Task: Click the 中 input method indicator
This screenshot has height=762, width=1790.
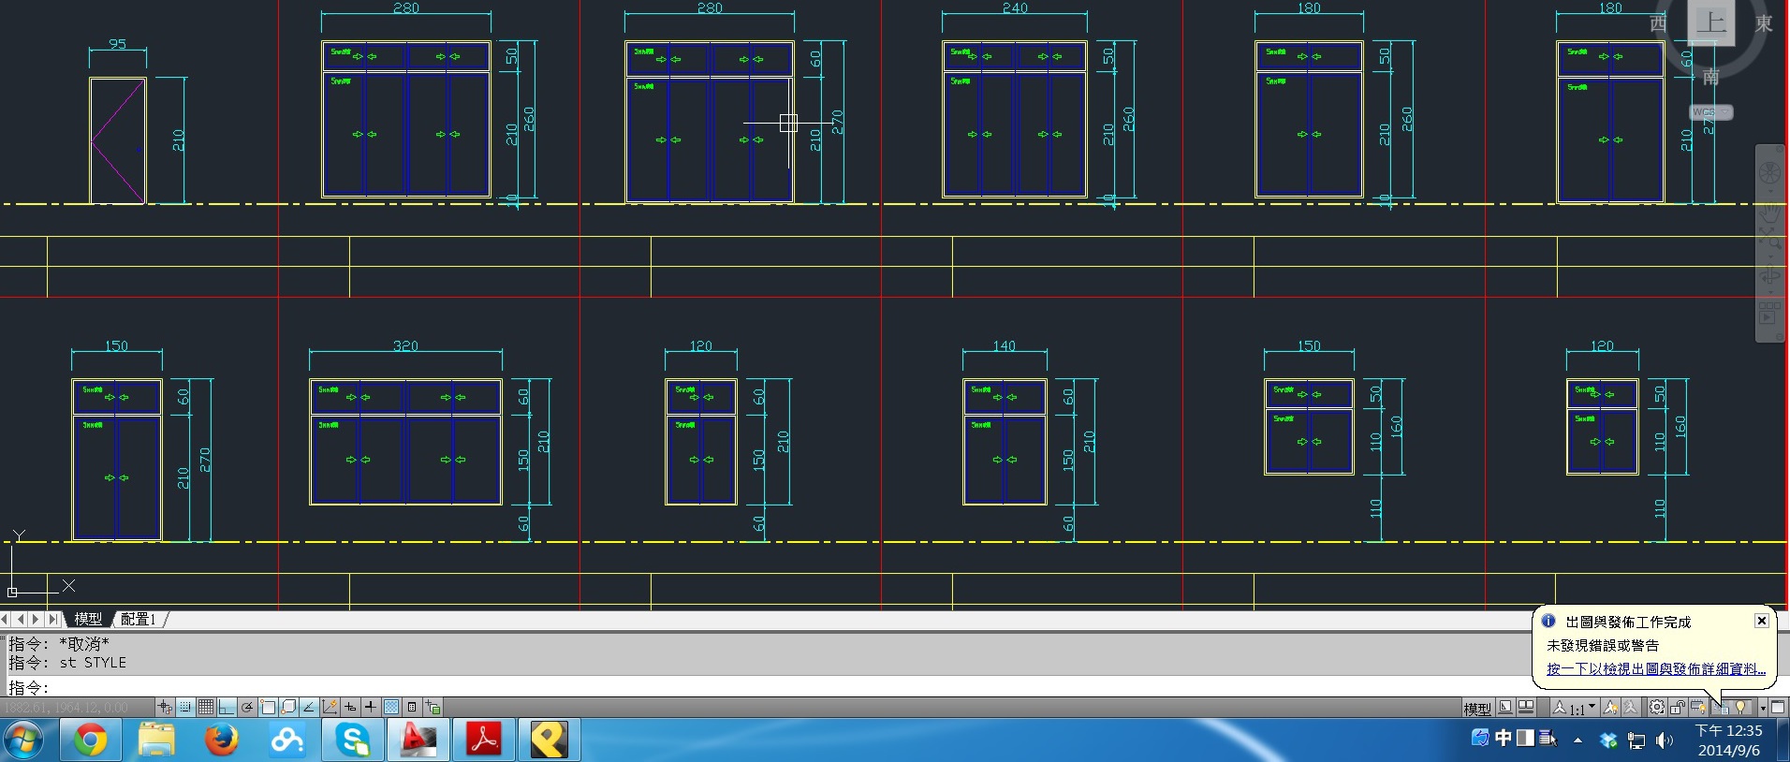Action: coord(1503,738)
